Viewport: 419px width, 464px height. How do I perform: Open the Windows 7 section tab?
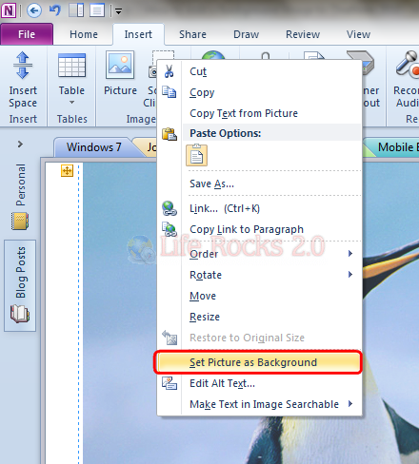click(93, 147)
